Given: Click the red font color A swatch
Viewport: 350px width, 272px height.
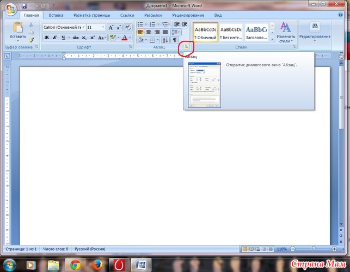Looking at the screenshot, I should click(125, 37).
